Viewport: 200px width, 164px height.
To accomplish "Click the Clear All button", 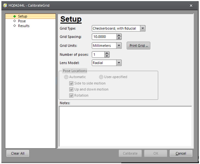I will [18, 153].
